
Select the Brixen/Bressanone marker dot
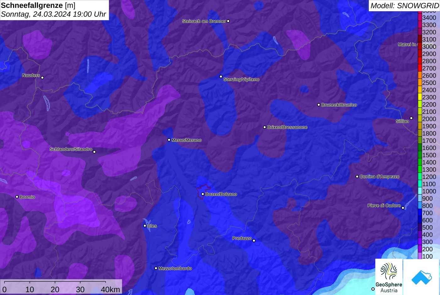coord(265,127)
